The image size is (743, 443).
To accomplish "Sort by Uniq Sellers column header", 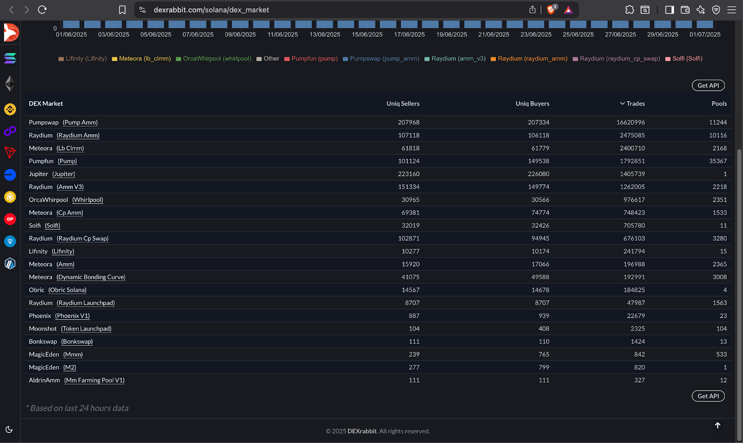I will coord(403,103).
